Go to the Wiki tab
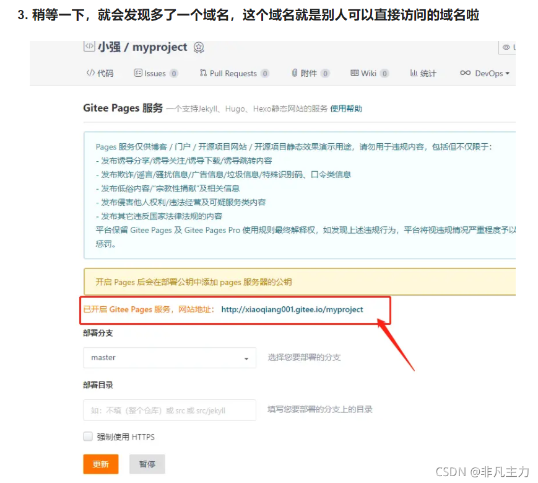 (369, 73)
